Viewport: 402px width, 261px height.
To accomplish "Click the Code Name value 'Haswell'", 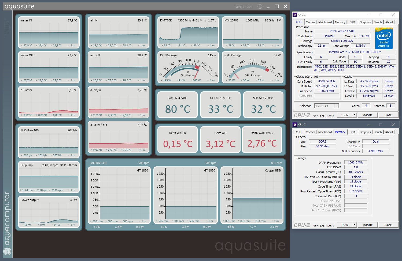I will (329, 36).
